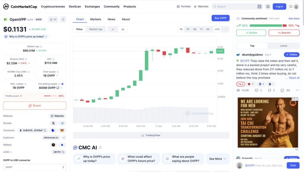Open the Latest community posts tab
Image resolution: width=304 pixels, height=172 pixels.
point(283,46)
